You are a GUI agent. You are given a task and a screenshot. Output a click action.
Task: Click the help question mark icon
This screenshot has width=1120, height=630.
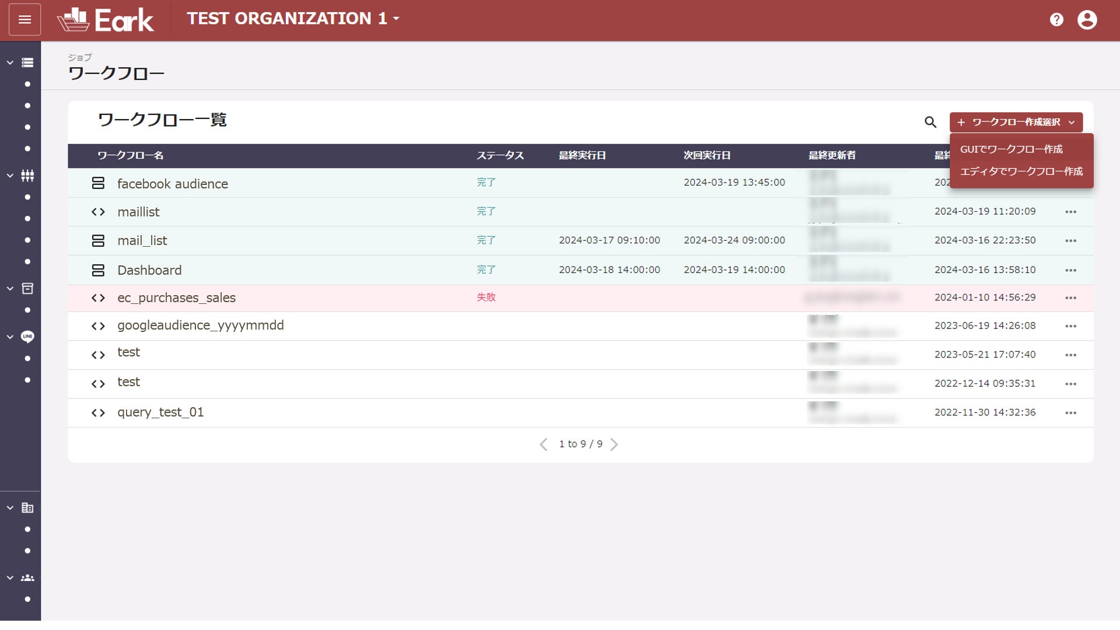1056,20
